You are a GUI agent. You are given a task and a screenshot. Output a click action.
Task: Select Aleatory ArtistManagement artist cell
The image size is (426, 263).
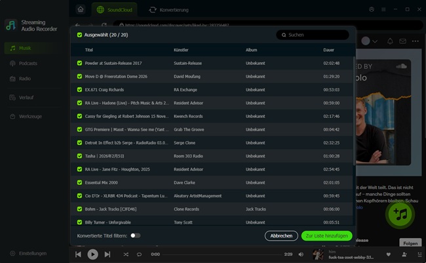(x=197, y=196)
